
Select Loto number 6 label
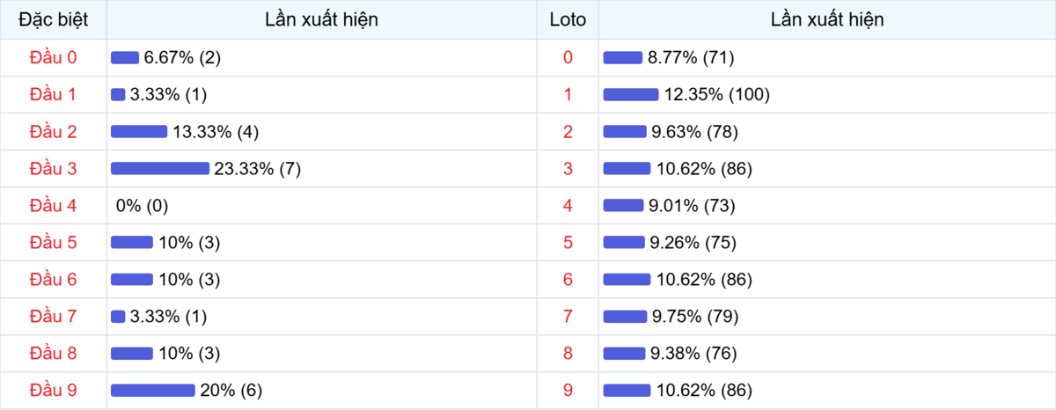(x=568, y=279)
